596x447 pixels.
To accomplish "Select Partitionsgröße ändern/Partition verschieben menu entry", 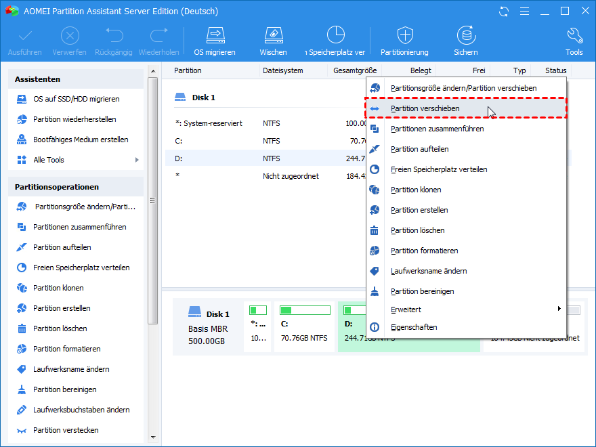I will pos(466,88).
